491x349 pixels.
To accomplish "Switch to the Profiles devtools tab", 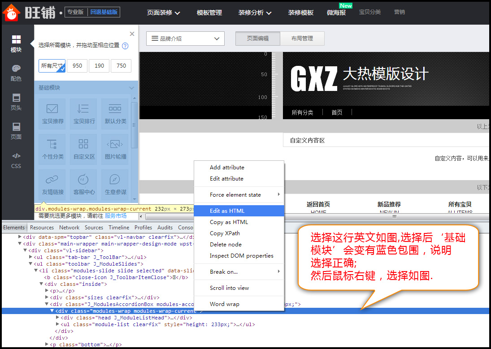I will pos(143,228).
